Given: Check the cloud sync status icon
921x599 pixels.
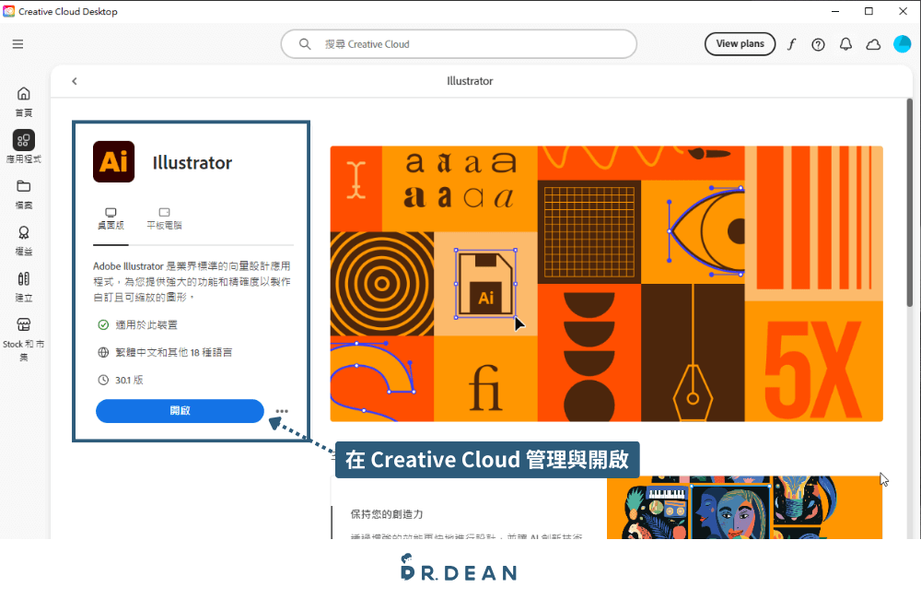Looking at the screenshot, I should (x=873, y=44).
